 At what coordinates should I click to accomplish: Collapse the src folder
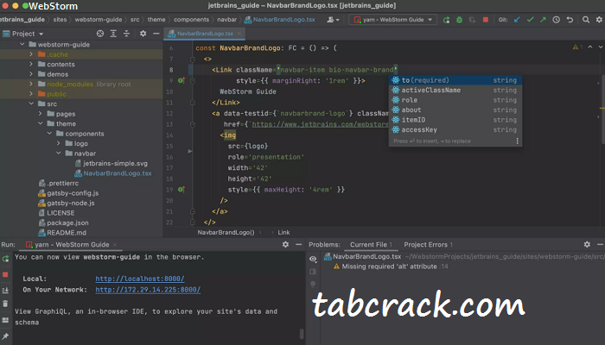tap(31, 103)
